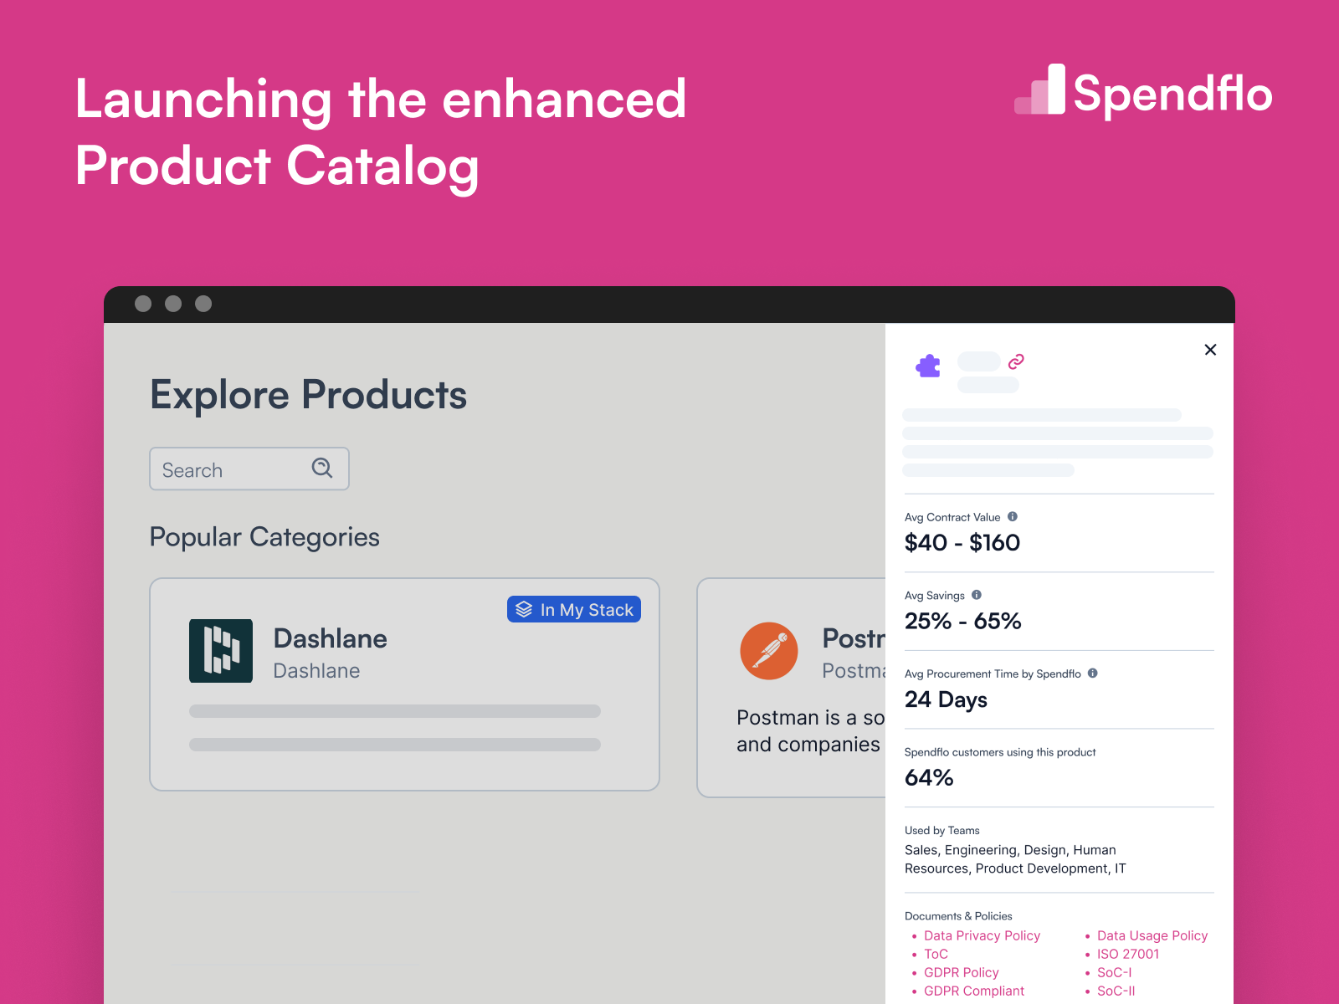Click the Postman logo icon
The height and width of the screenshot is (1004, 1339).
[769, 651]
